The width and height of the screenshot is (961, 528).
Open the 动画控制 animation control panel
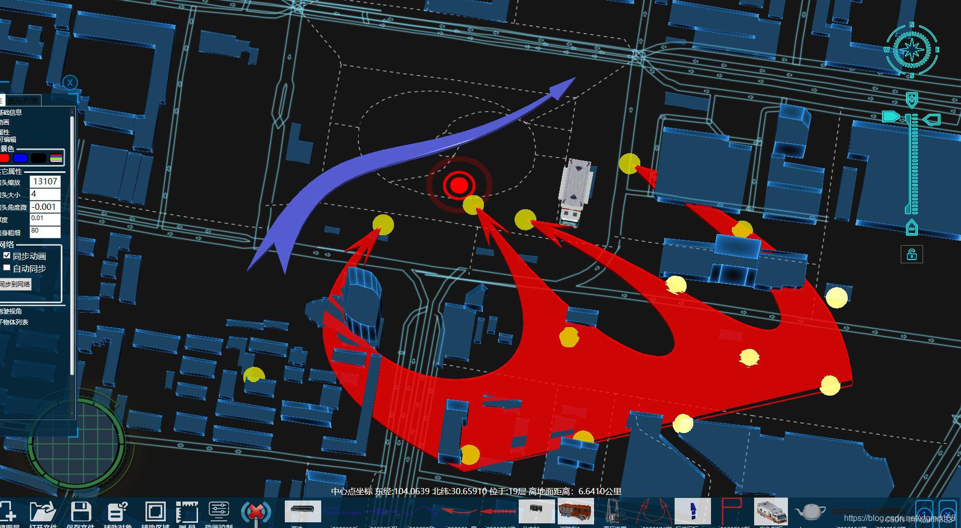point(219,511)
